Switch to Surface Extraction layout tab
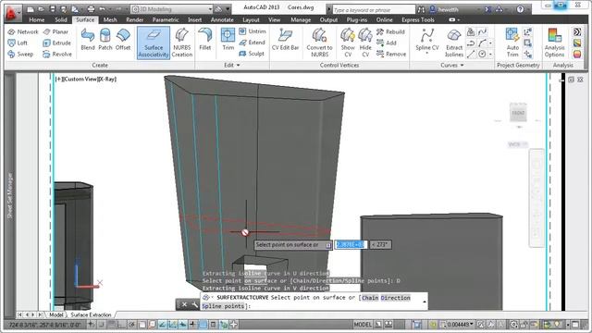The image size is (592, 333). click(x=91, y=314)
